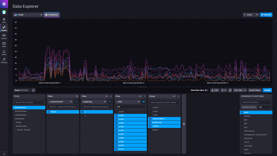Open Settings wrench in sidebar

(4, 60)
